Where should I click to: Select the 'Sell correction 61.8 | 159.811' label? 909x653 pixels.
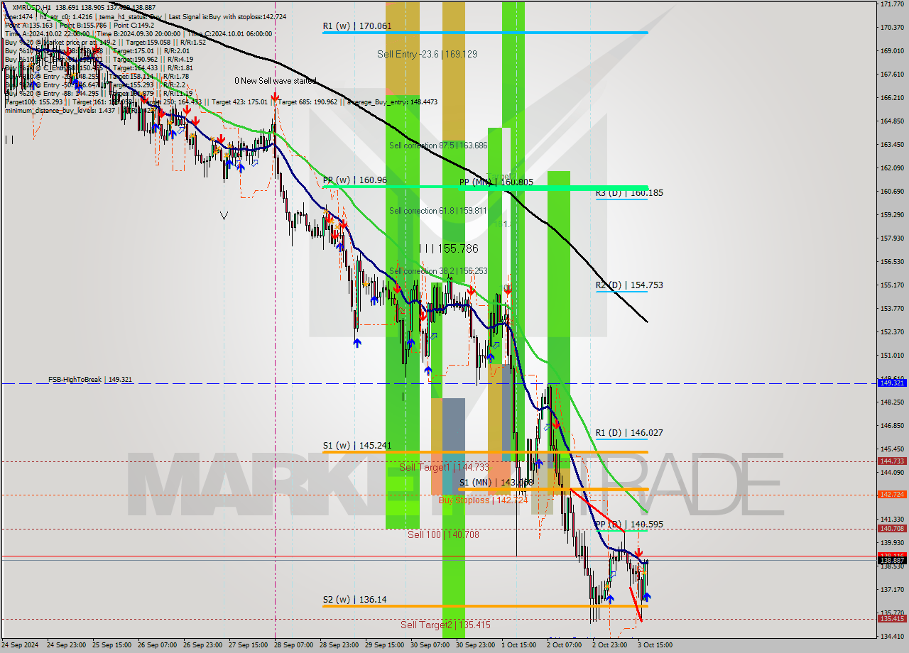(x=438, y=211)
